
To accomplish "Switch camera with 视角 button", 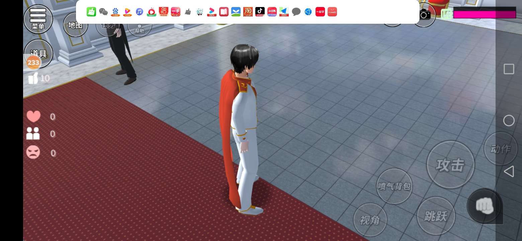I will point(370,220).
